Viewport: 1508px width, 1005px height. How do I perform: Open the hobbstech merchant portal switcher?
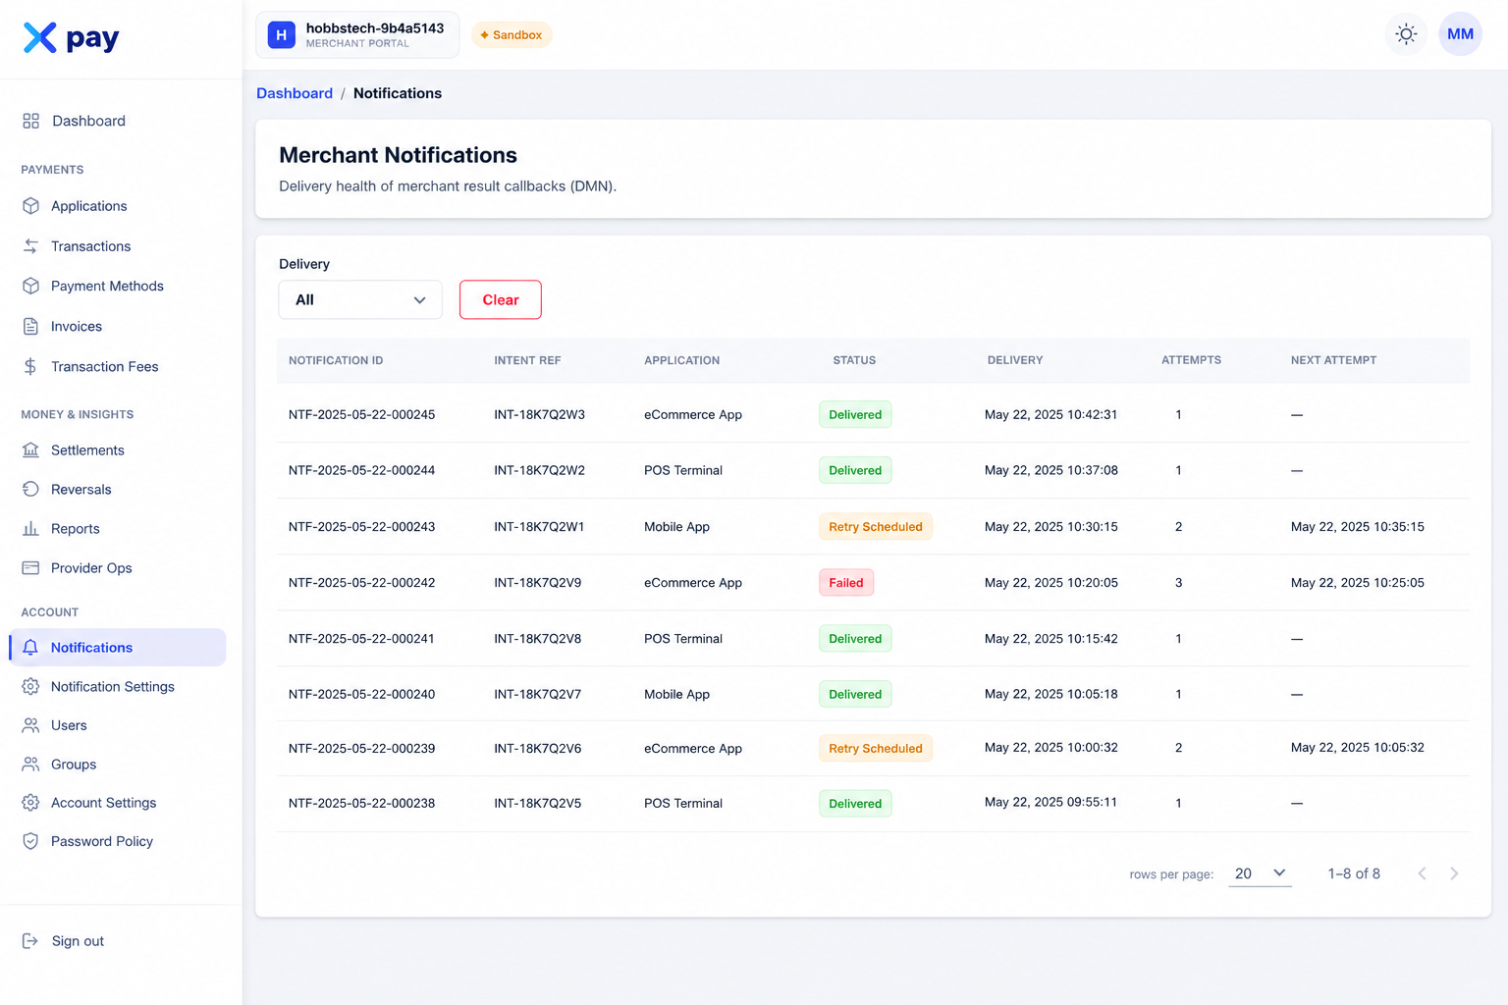357,35
